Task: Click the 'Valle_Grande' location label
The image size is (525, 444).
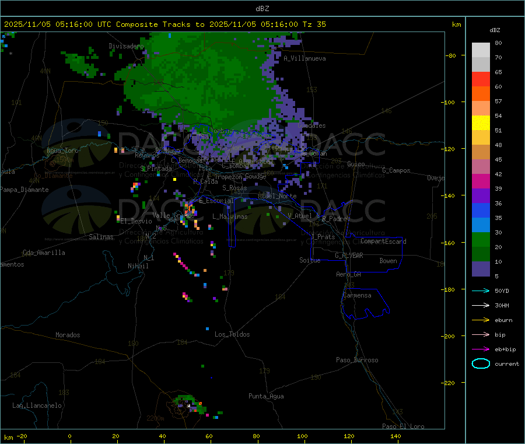Action: tap(173, 215)
